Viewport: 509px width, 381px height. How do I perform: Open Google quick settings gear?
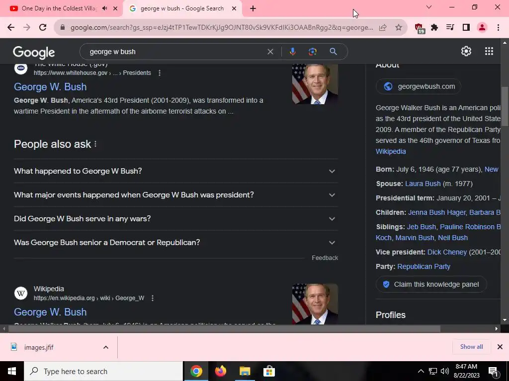466,51
